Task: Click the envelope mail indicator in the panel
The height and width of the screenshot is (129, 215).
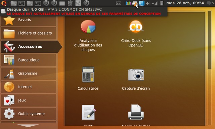Action: 118,3
